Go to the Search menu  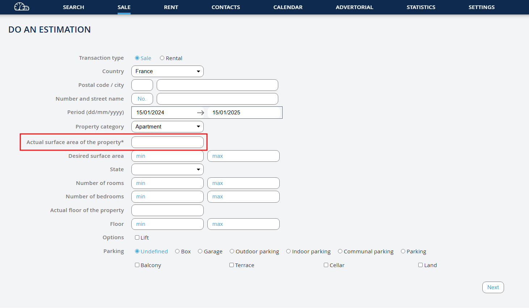coord(73,7)
